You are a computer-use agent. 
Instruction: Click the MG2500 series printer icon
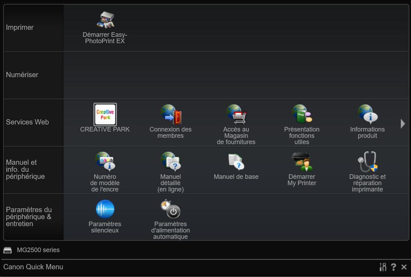click(x=8, y=250)
